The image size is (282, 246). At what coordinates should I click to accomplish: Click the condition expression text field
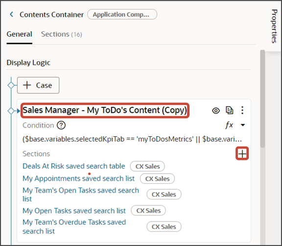(132, 139)
